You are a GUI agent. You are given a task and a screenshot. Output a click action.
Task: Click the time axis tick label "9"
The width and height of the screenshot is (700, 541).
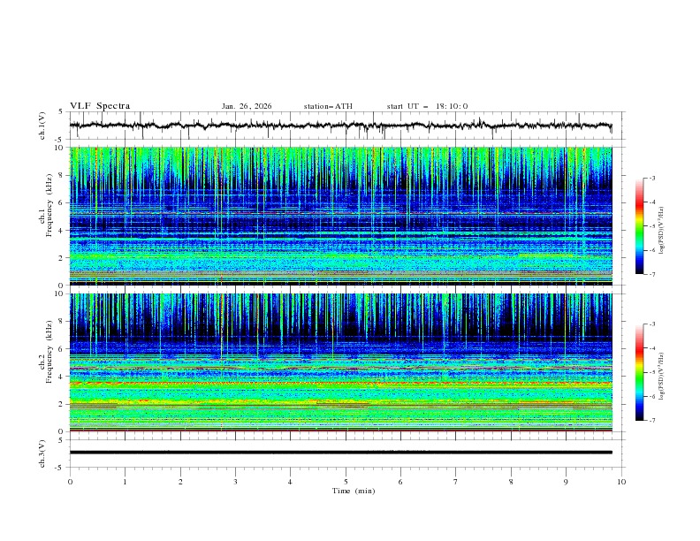click(566, 482)
